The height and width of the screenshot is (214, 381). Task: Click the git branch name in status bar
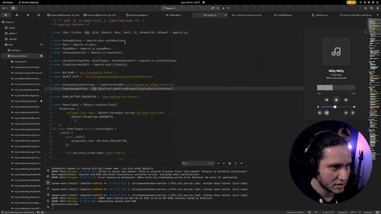point(20,212)
